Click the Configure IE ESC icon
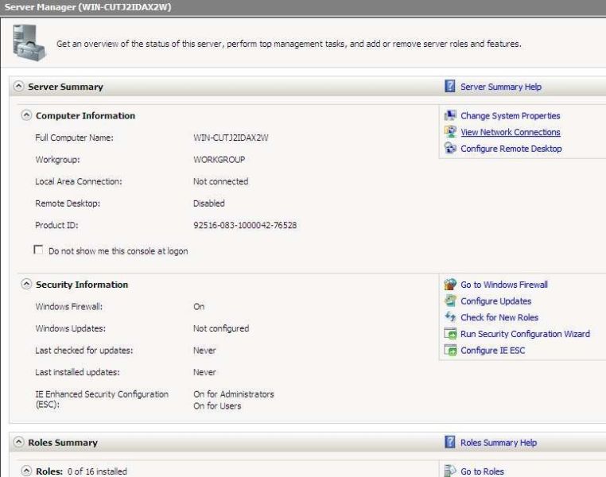This screenshot has height=477, width=606. click(450, 350)
